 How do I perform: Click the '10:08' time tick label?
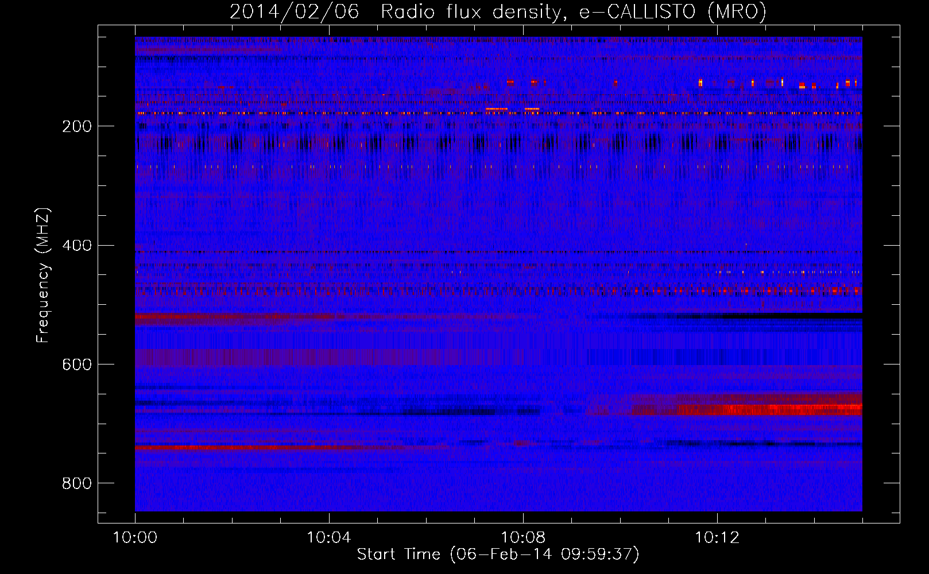pos(522,538)
